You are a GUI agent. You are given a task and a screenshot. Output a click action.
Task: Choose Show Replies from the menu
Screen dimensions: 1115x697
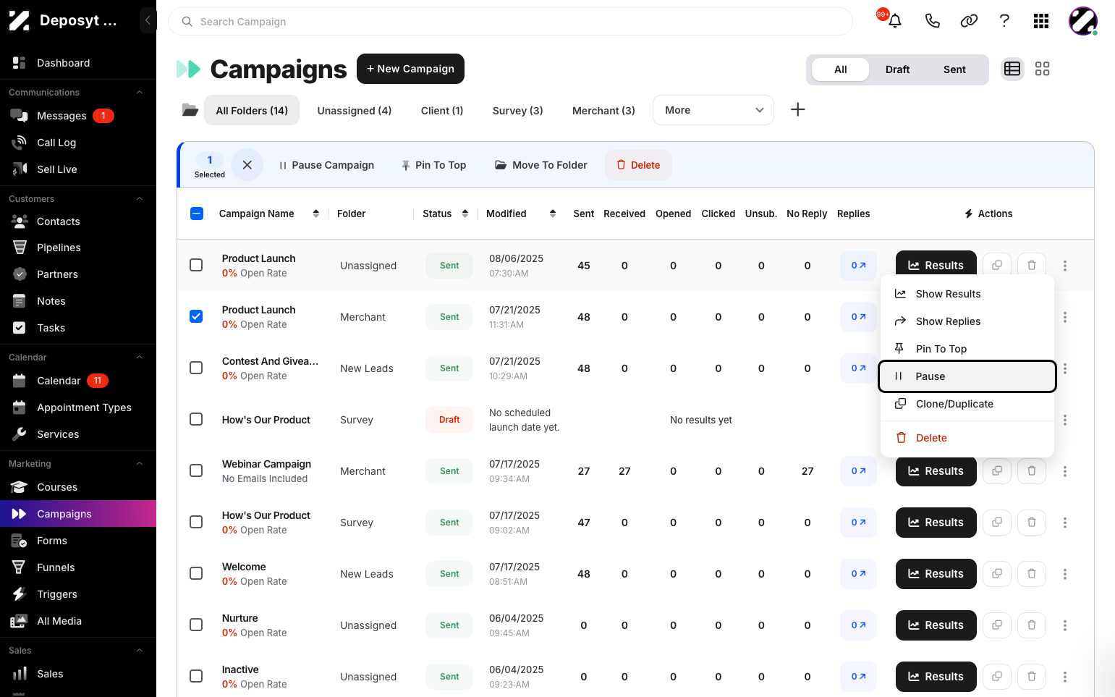tap(967, 321)
